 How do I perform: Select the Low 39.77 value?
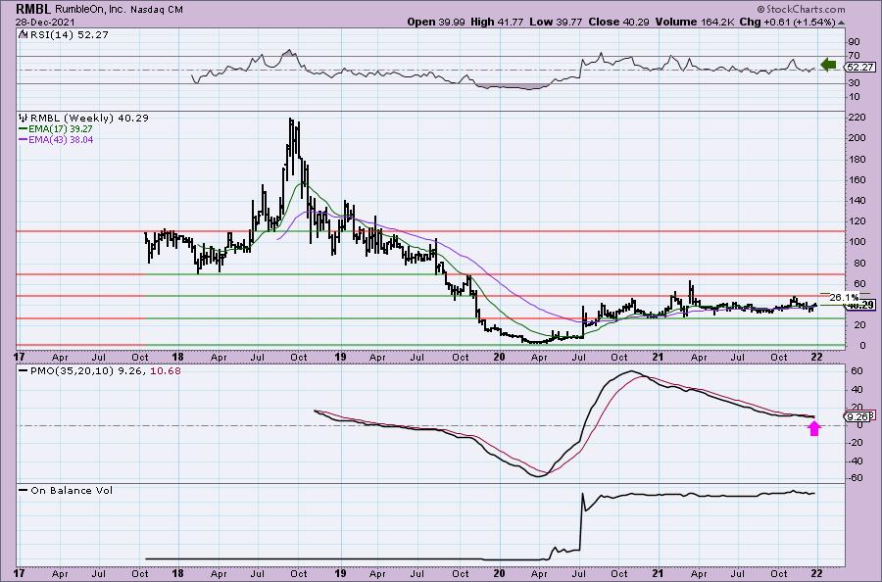pyautogui.click(x=556, y=22)
